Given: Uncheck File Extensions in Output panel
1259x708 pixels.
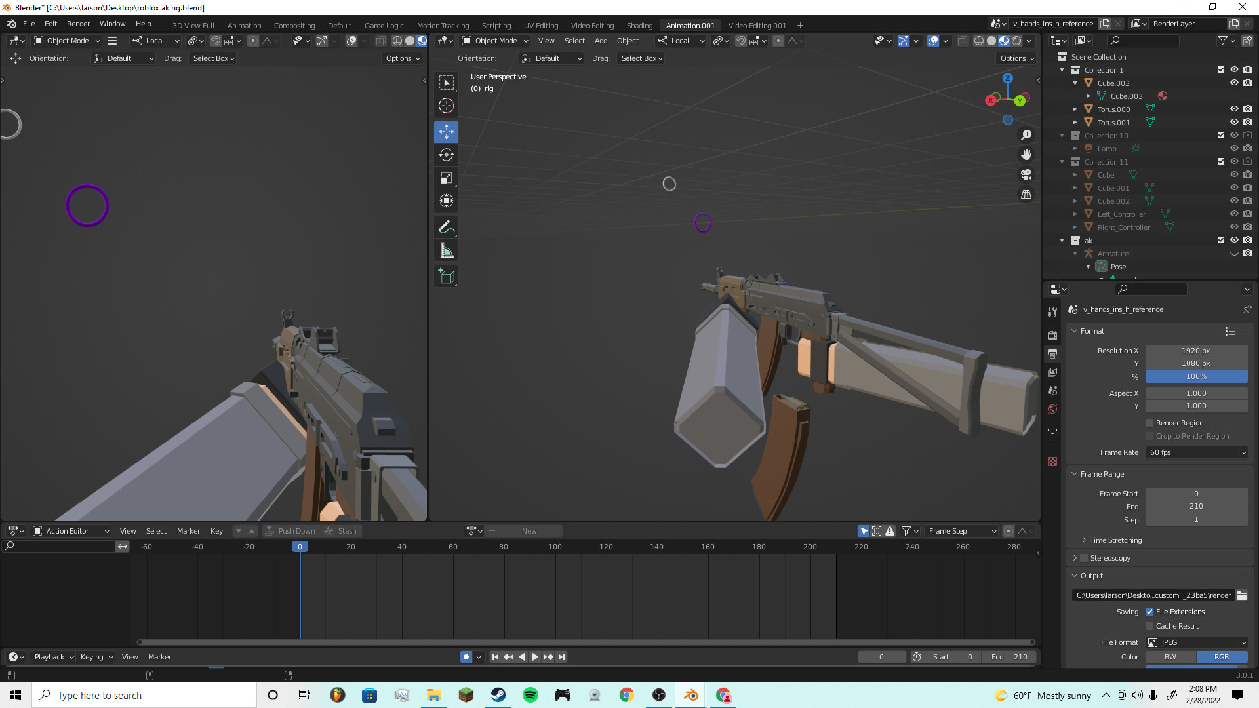Looking at the screenshot, I should click(1149, 611).
